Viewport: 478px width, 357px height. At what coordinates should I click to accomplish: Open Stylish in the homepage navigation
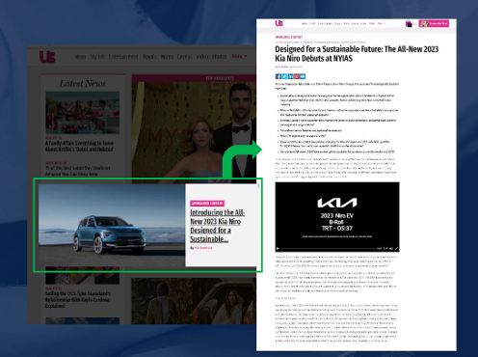pos(97,57)
